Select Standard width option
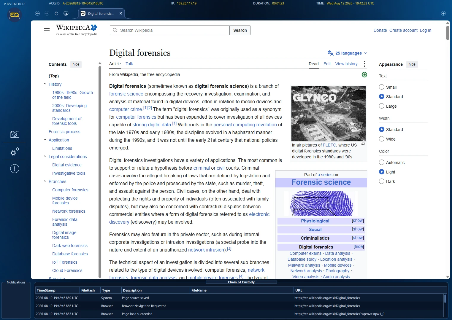 382,129
